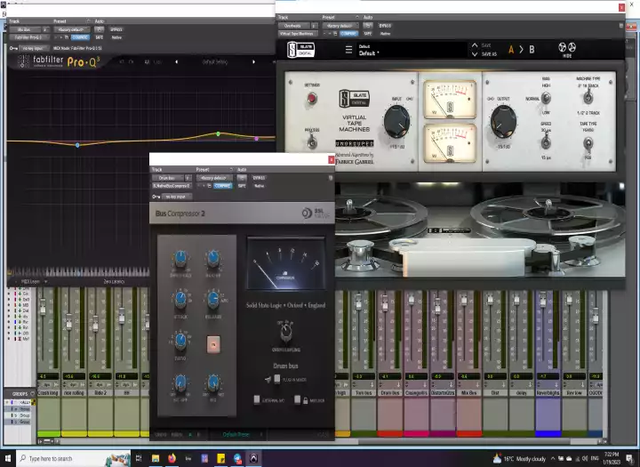Select the B state in Slate header

532,50
